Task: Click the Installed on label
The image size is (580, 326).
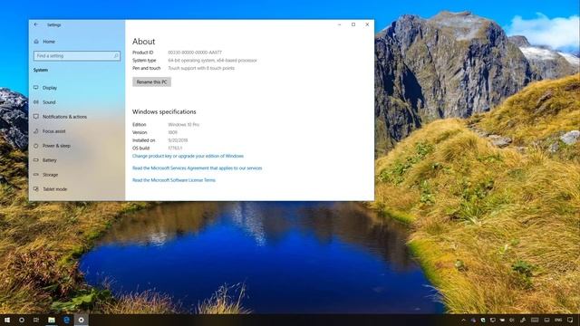Action: (144, 140)
